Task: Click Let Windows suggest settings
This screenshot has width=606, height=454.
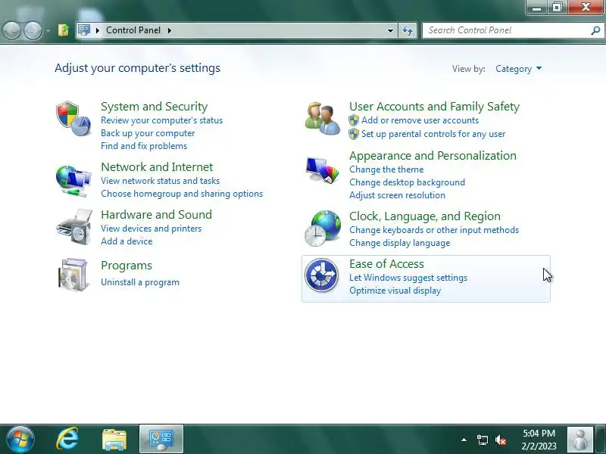Action: tap(408, 278)
